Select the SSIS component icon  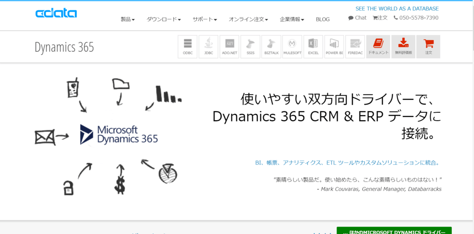click(x=250, y=47)
